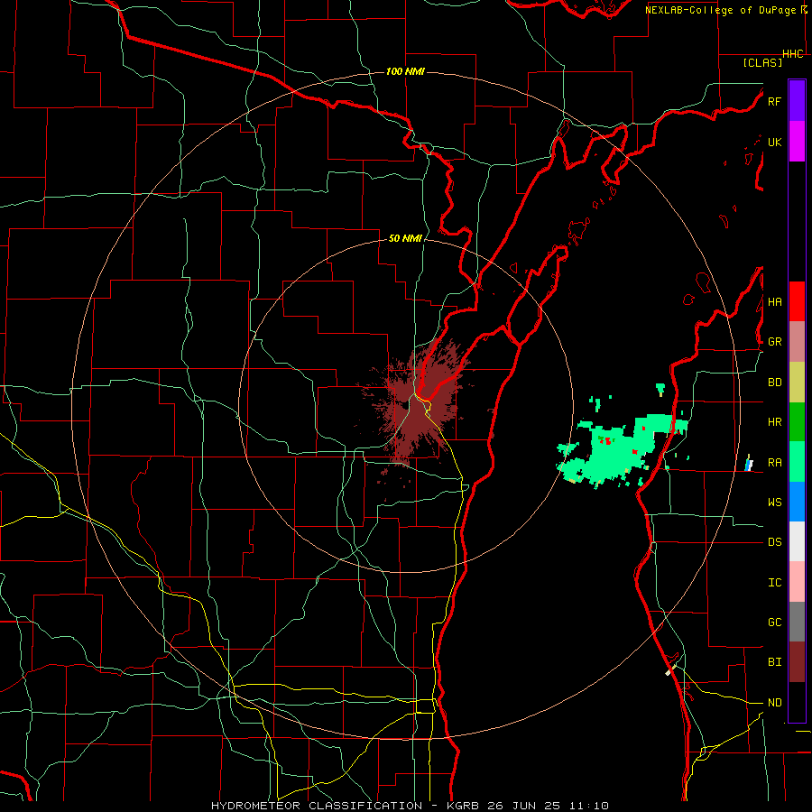The image size is (812, 812).
Task: Select the BD big drops swatch
Action: (x=797, y=383)
